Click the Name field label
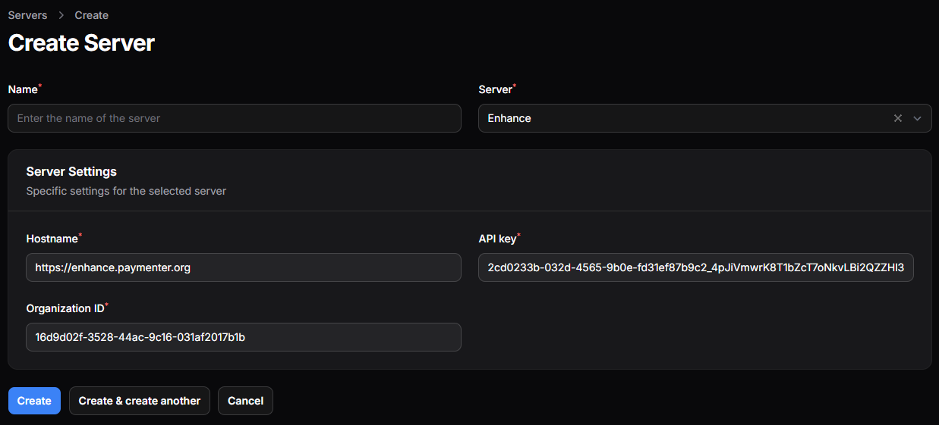The width and height of the screenshot is (939, 425). point(23,89)
